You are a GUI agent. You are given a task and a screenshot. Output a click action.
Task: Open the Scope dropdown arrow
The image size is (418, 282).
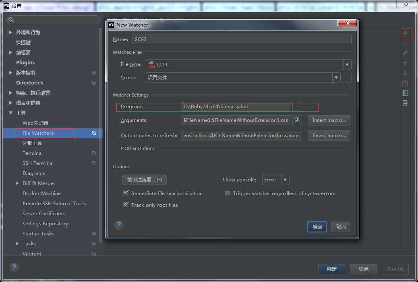(336, 78)
